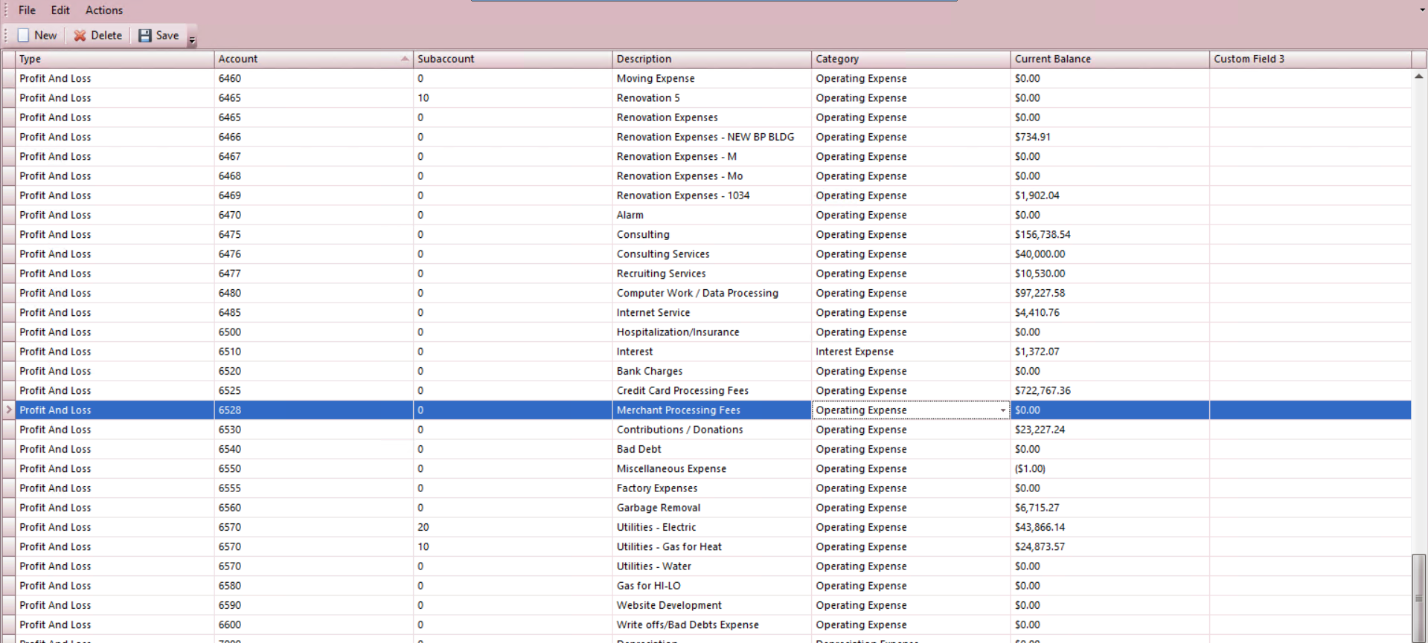Click the floppy disk Save icon
Image resolution: width=1428 pixels, height=643 pixels.
tap(145, 36)
